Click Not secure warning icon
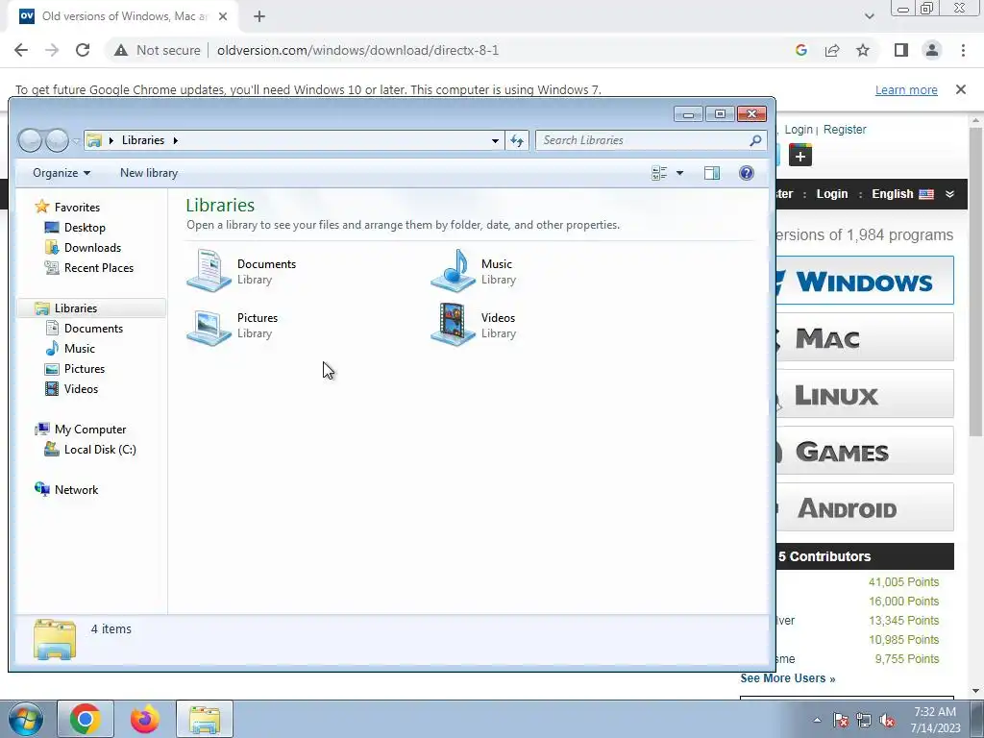This screenshot has height=738, width=984. (x=121, y=50)
